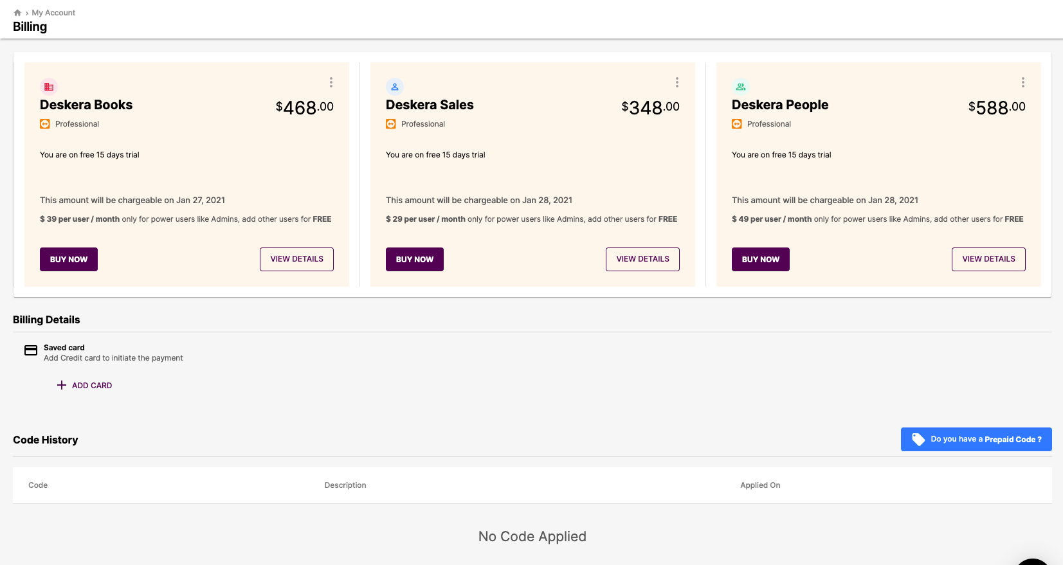Click Professional plan icon under Deskera People
The width and height of the screenshot is (1063, 565).
[x=737, y=124]
